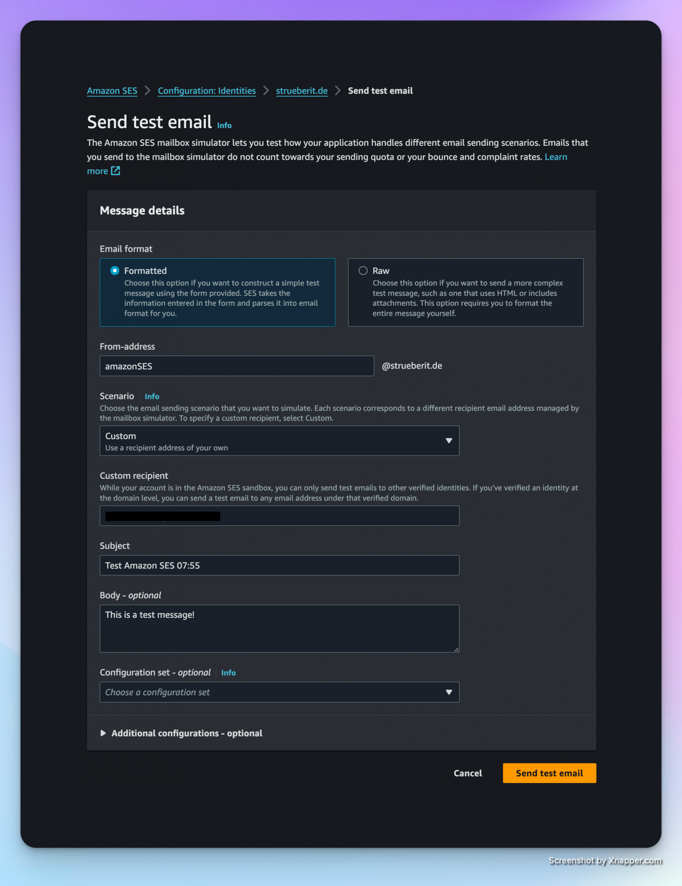Click the Info icon next to page title
Screen dimensions: 682x886
point(224,125)
